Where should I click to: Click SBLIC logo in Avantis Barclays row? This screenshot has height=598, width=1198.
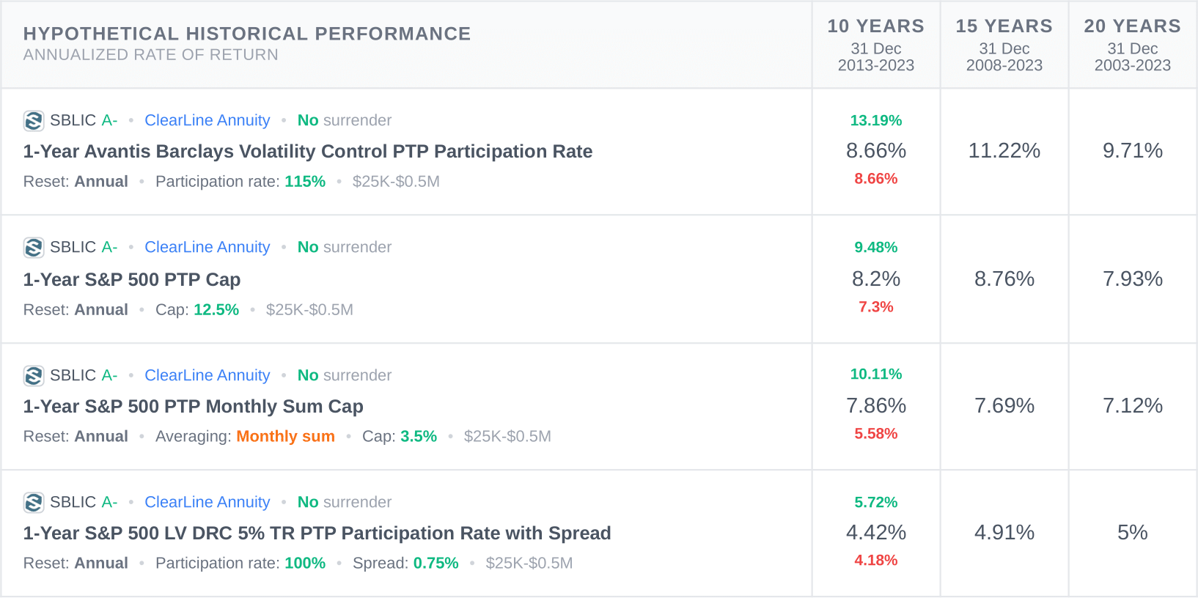34,121
